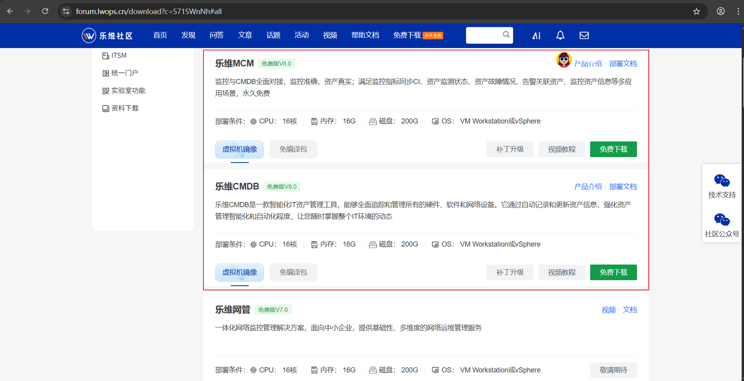Click the browser address bar URL

point(149,11)
